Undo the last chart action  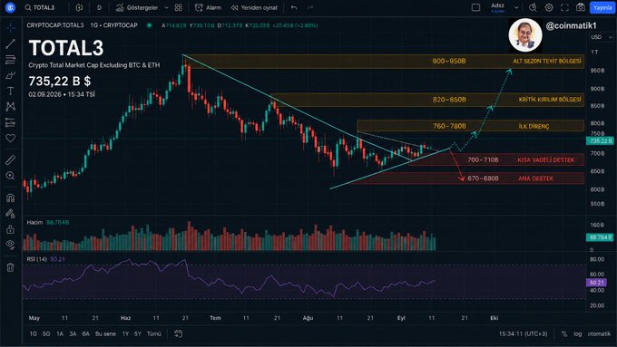pos(294,7)
